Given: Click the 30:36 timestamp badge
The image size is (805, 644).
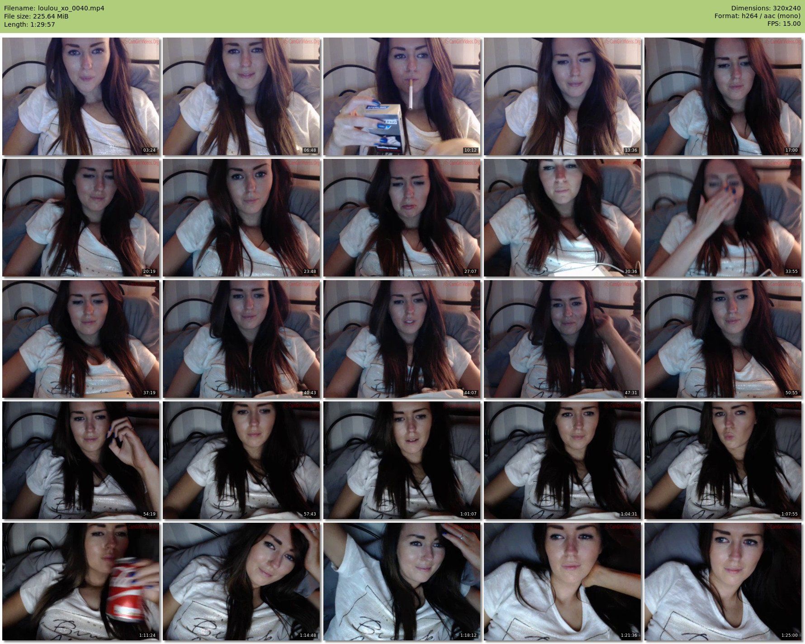Looking at the screenshot, I should coord(630,272).
